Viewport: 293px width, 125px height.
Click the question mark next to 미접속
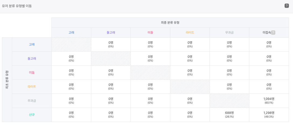pyautogui.click(x=273, y=33)
